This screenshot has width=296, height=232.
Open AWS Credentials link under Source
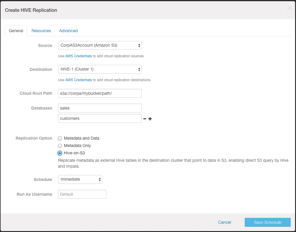click(78, 56)
